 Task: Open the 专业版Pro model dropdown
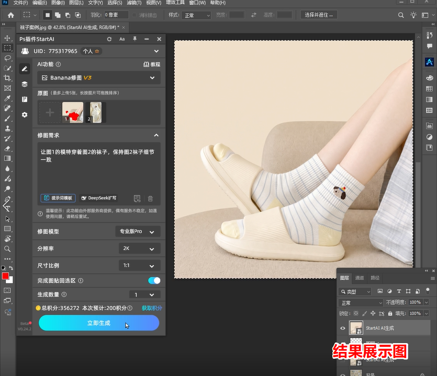pos(138,231)
